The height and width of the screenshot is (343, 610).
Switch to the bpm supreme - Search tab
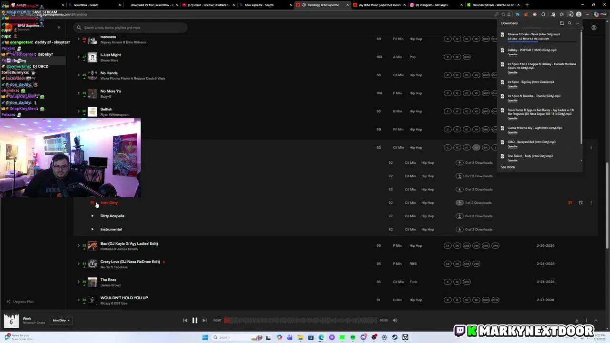[x=264, y=5]
